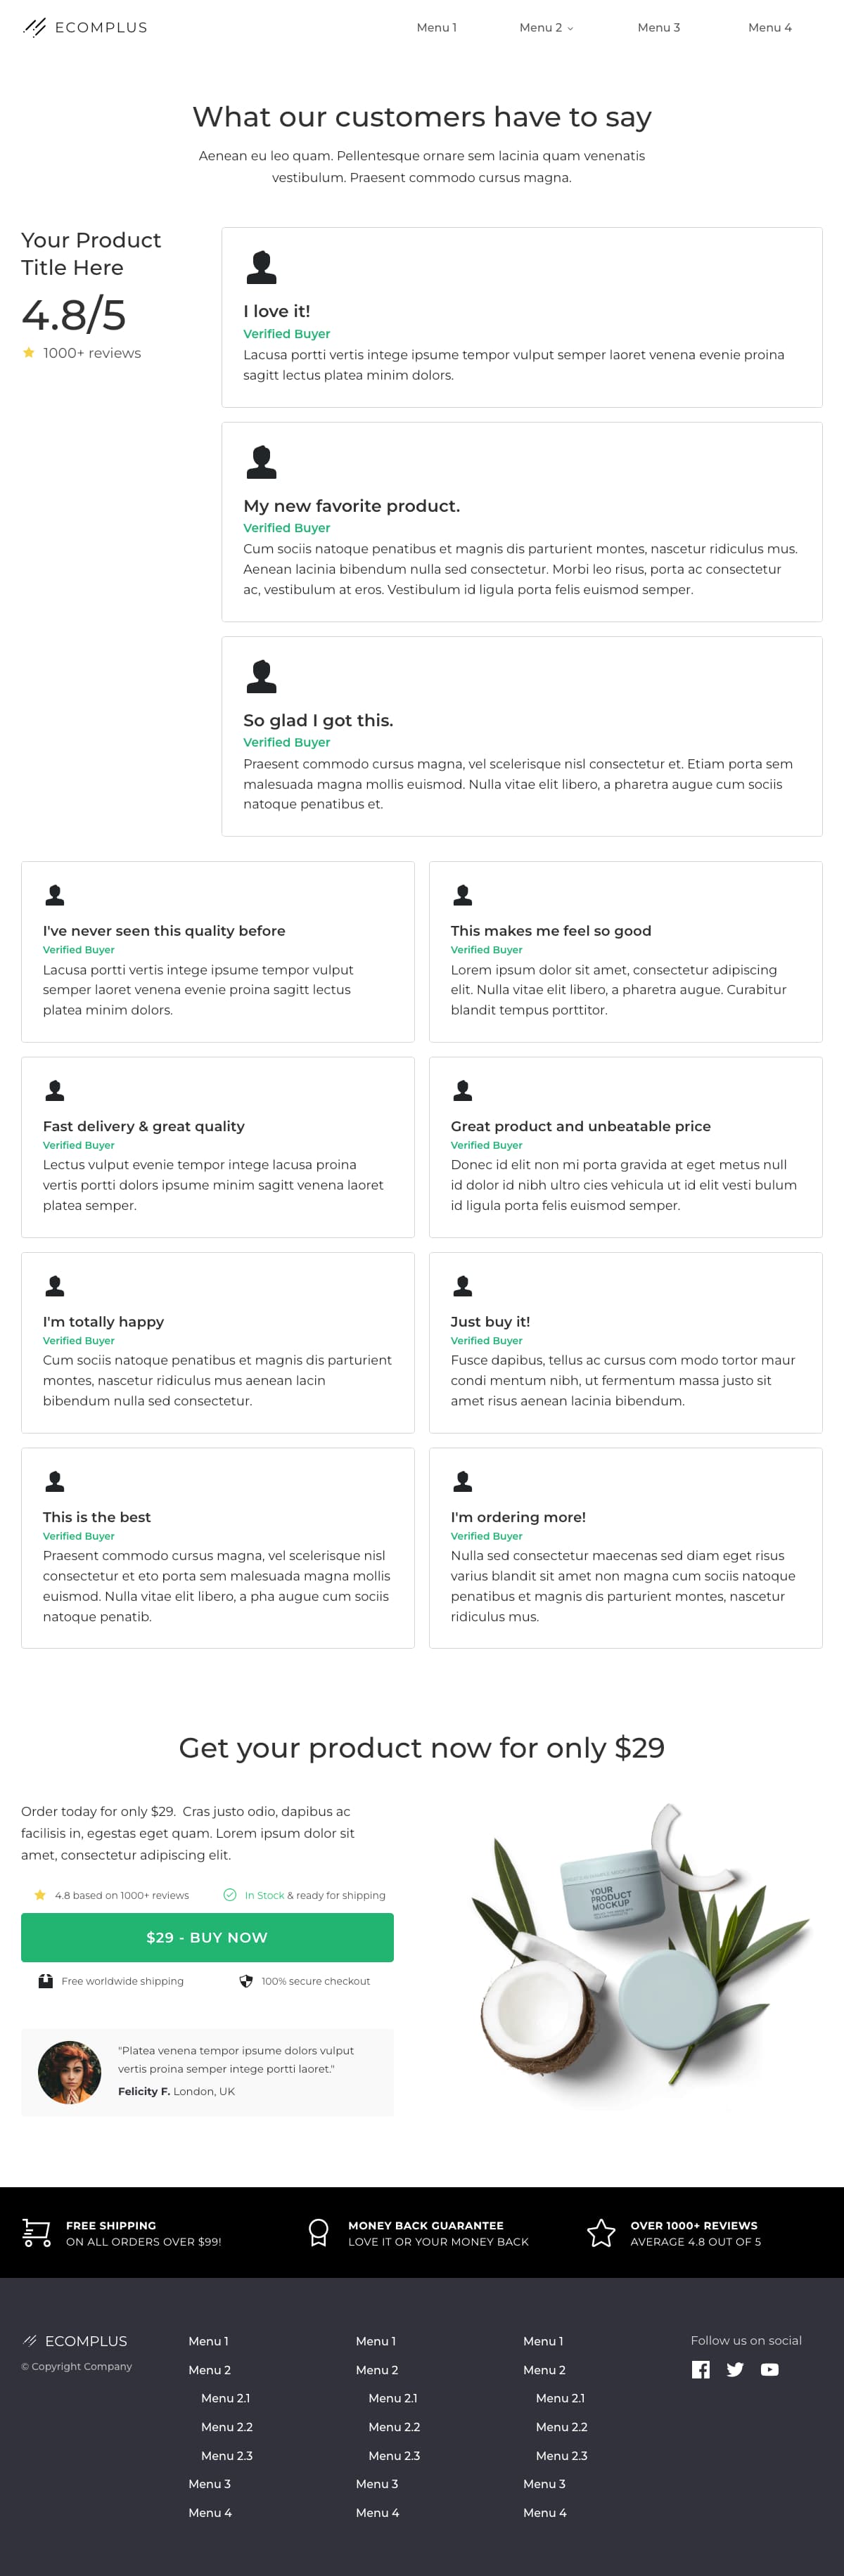This screenshot has width=844, height=2576.
Task: Click the ECOMPLUS logo in header
Action: (85, 27)
